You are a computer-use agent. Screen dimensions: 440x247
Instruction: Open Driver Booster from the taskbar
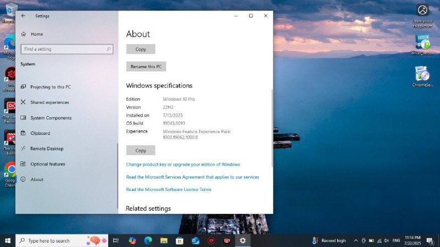[x=211, y=240]
